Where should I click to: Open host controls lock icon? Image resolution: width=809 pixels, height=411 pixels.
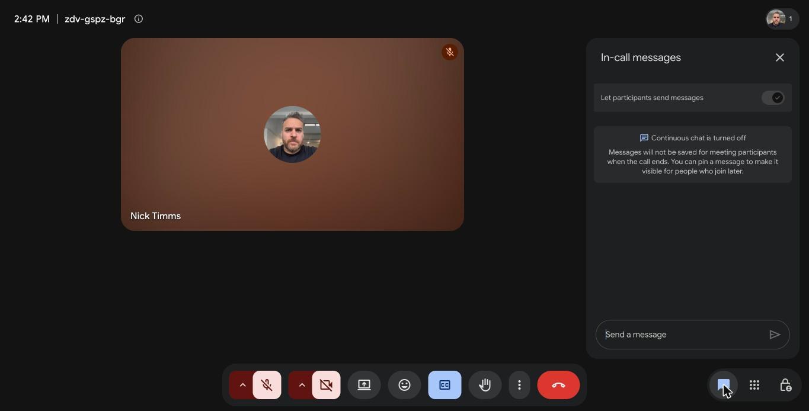pos(785,385)
